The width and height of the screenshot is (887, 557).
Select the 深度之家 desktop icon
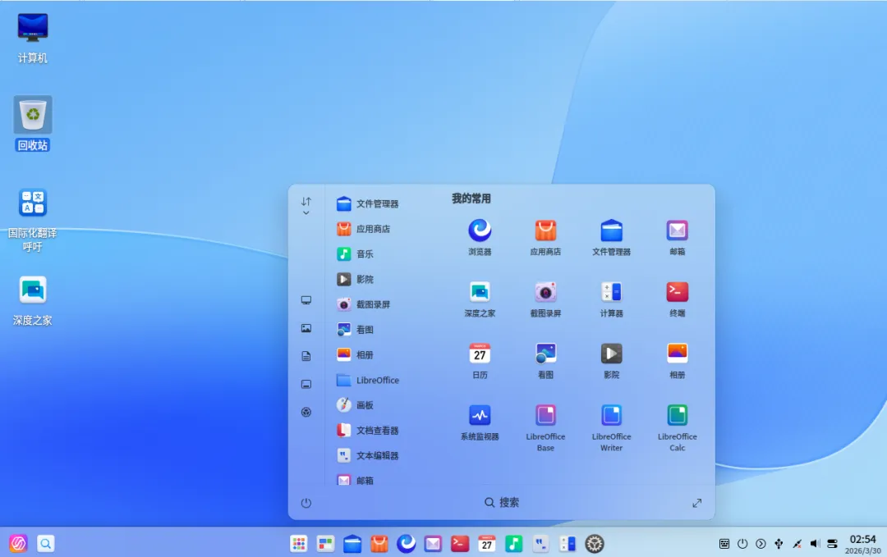click(x=32, y=301)
